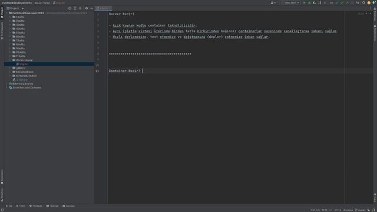This screenshot has width=377, height=212.
Task: Click the 'Container Nedir?' text line
Action: (124, 71)
